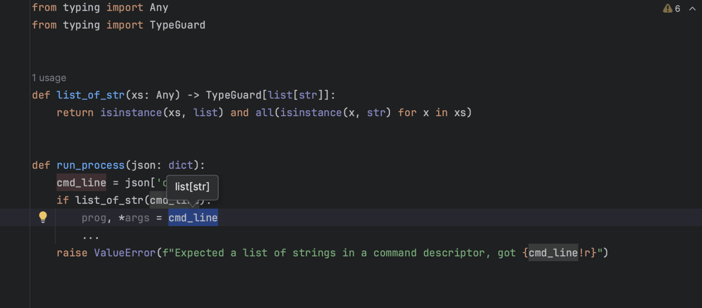Screen dimensions: 702x308
Task: Click the run_process function name
Action: [x=90, y=165]
